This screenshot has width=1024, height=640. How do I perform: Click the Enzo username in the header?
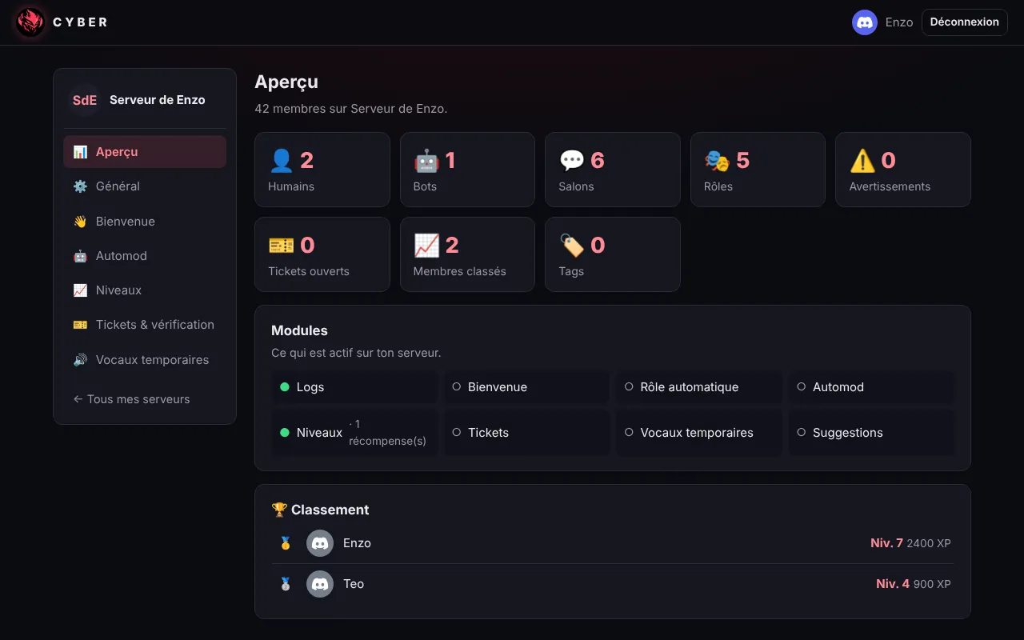(899, 22)
